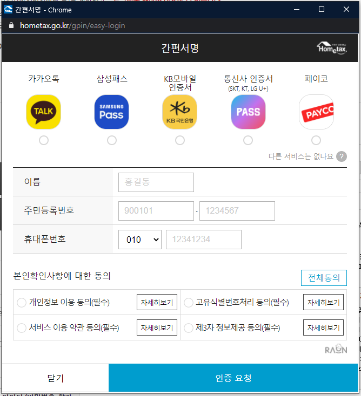Pick the PAYCO icon
The height and width of the screenshot is (396, 361).
coord(316,112)
